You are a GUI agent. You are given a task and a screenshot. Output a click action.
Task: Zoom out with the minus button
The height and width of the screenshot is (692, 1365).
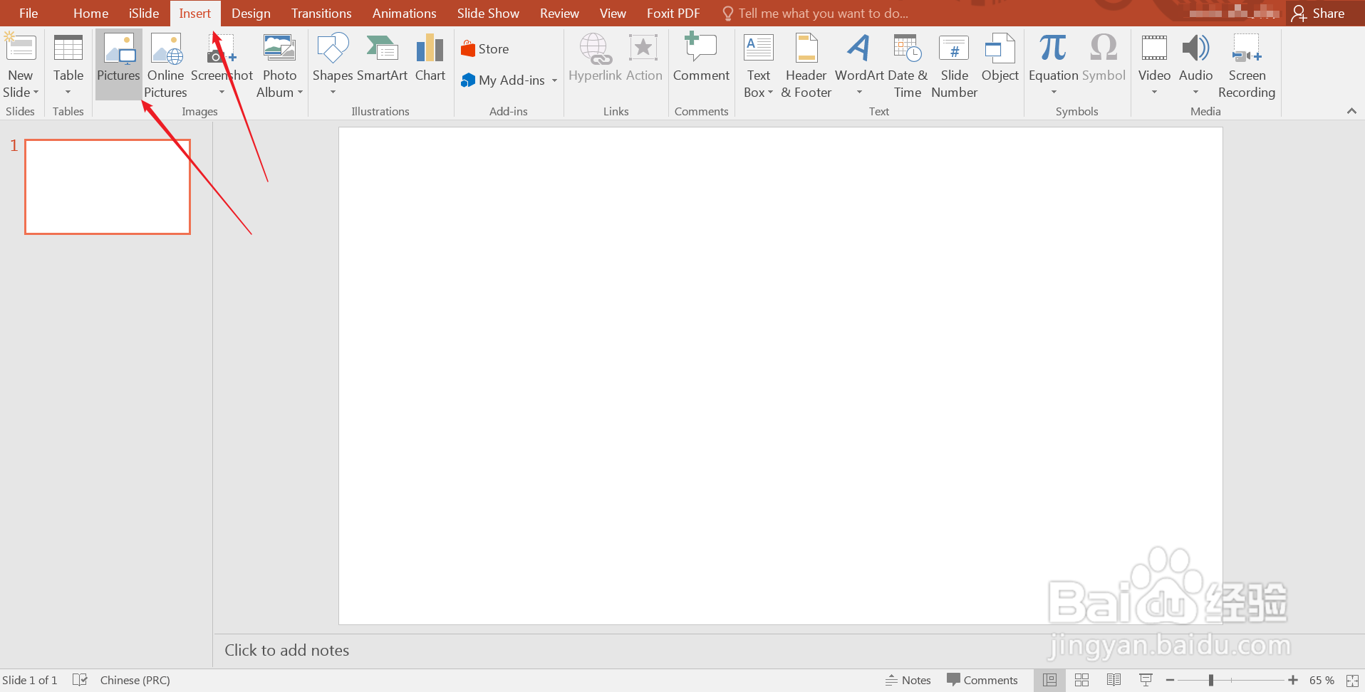pyautogui.click(x=1170, y=681)
